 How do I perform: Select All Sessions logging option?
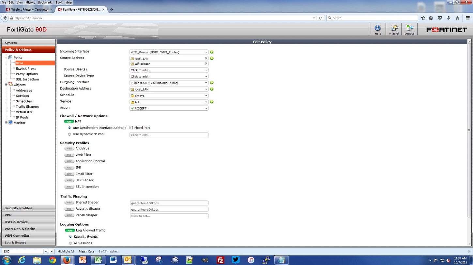click(70, 243)
